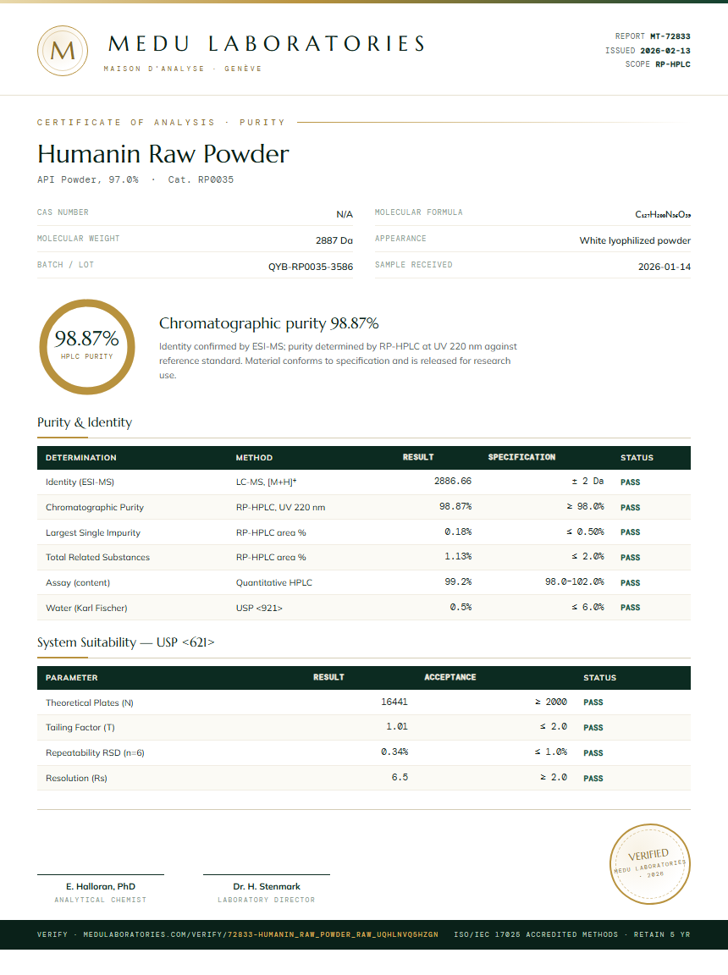Select the acceptance value ≥ 2000
The width and height of the screenshot is (728, 975).
[x=551, y=702]
